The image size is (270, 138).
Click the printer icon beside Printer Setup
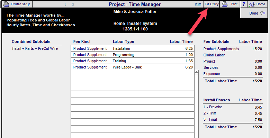coord(6,4)
